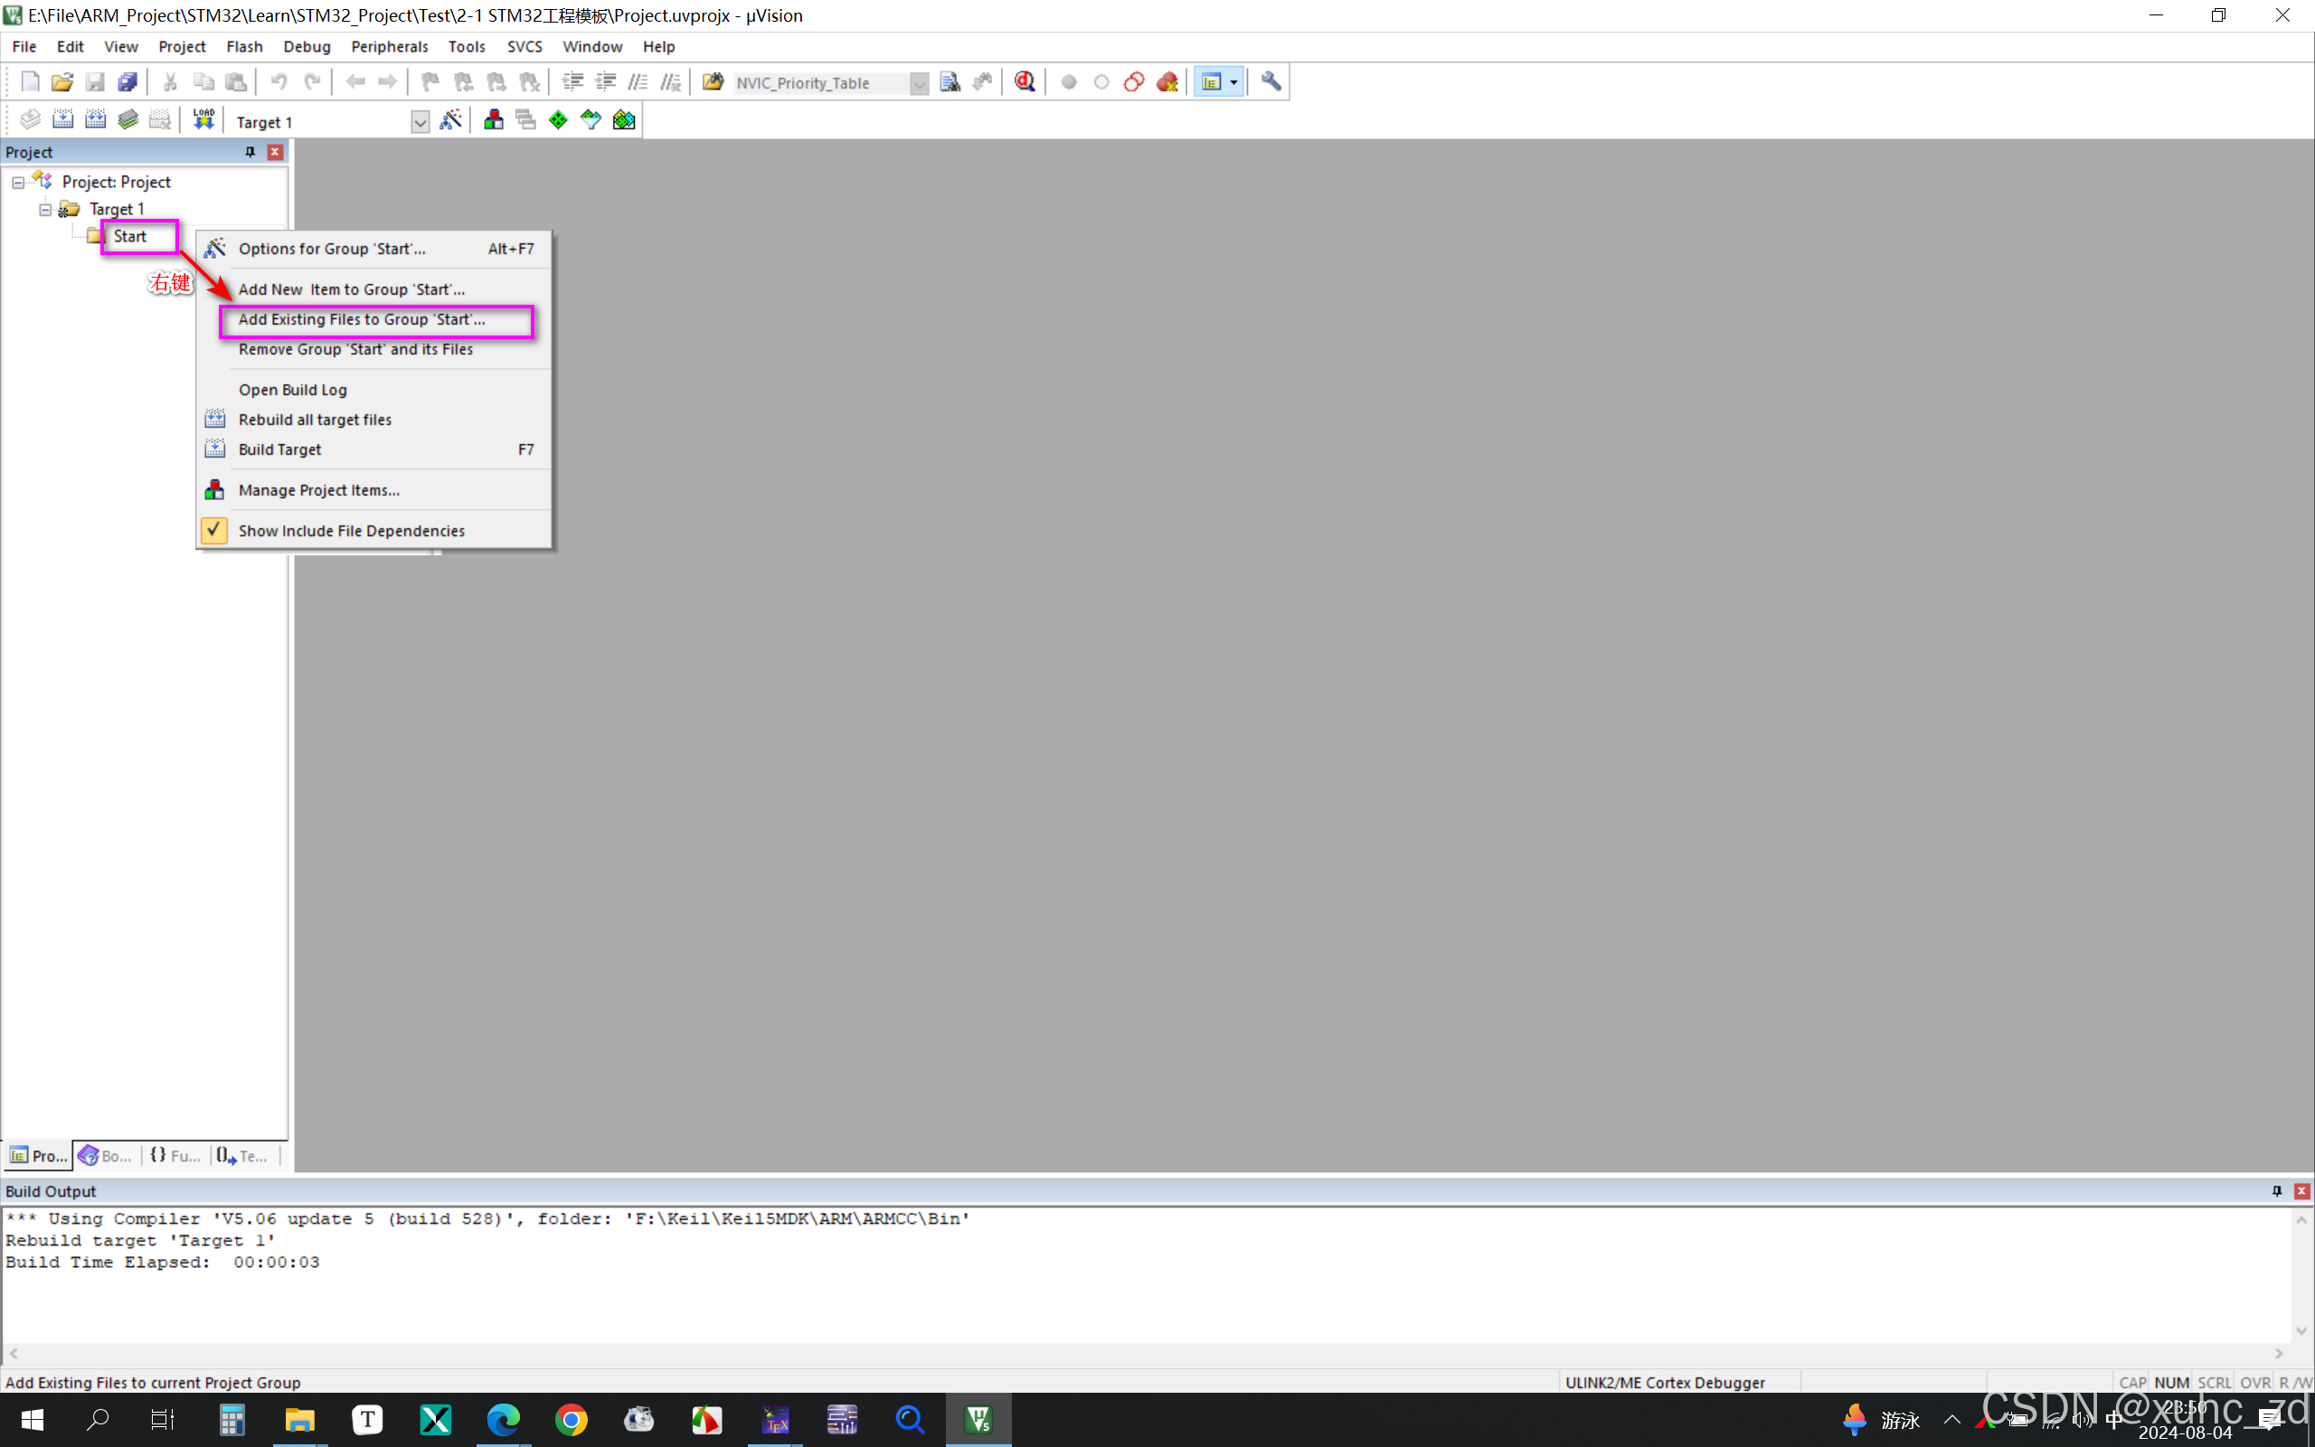Image resolution: width=2315 pixels, height=1447 pixels.
Task: Click the Kill All Breakpoints icon
Action: coord(1167,82)
